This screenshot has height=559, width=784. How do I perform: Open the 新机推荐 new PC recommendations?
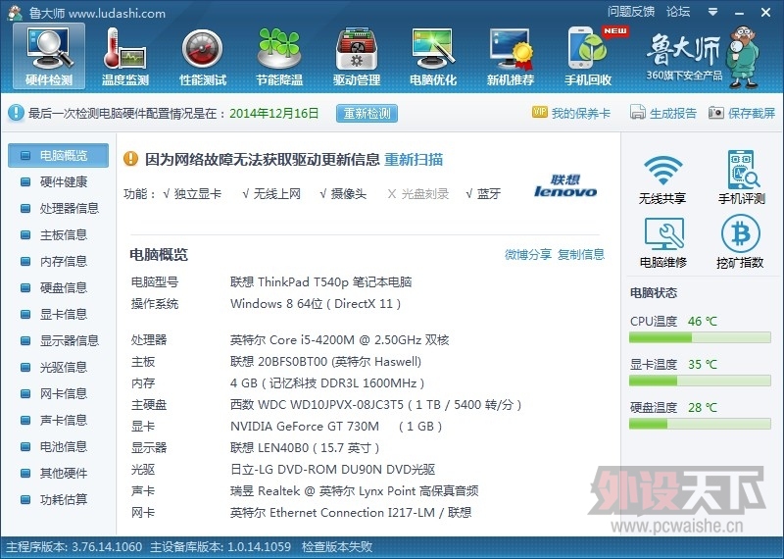pyautogui.click(x=511, y=57)
